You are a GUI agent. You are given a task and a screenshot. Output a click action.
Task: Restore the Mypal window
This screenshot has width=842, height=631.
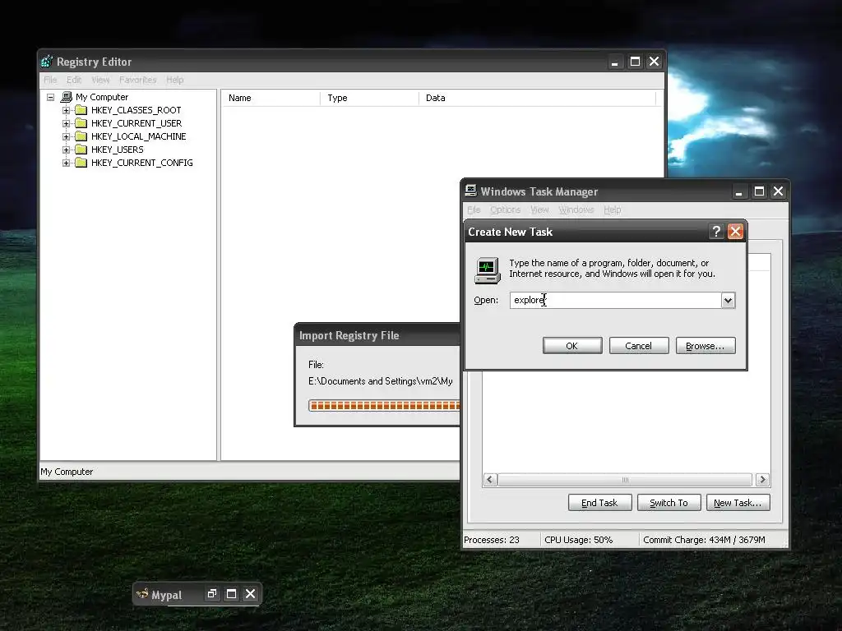pyautogui.click(x=212, y=593)
